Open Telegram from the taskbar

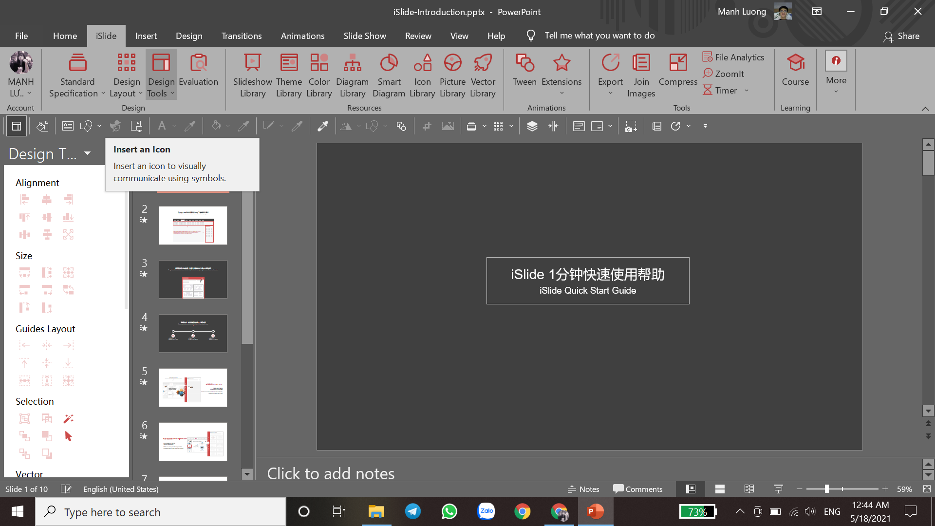tap(413, 511)
